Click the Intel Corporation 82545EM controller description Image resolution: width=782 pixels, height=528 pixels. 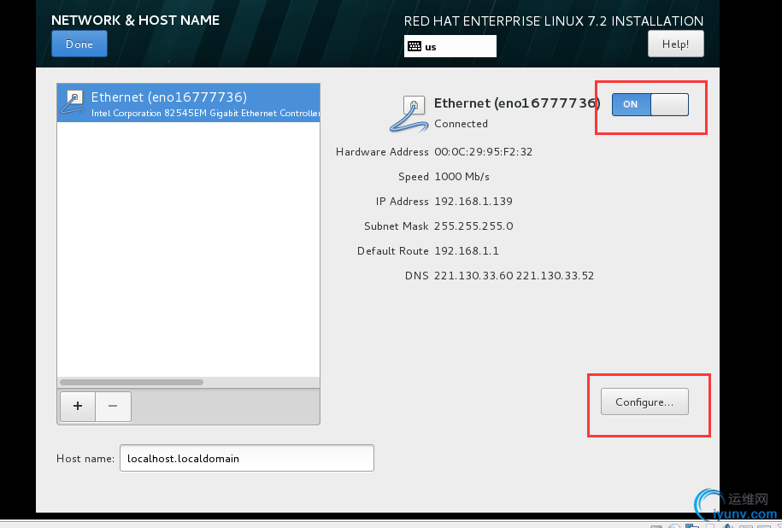pyautogui.click(x=205, y=113)
